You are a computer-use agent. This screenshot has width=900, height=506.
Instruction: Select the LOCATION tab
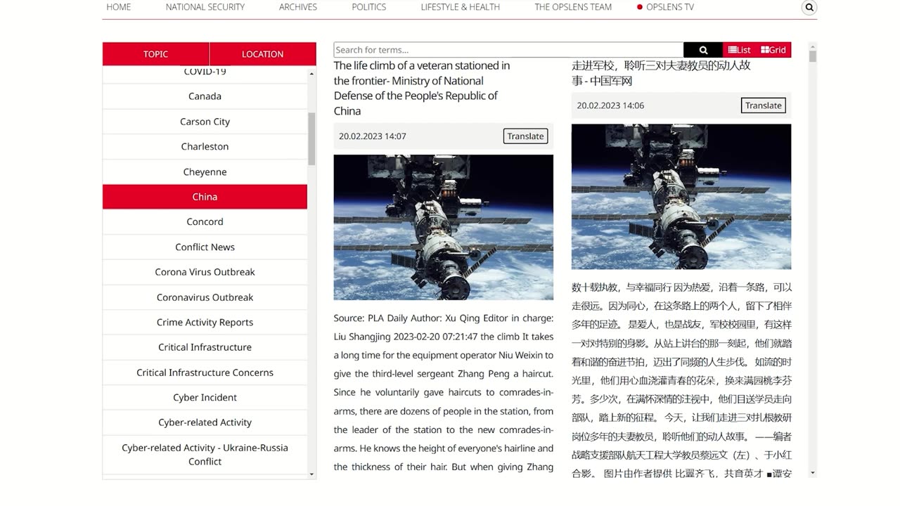coord(263,54)
